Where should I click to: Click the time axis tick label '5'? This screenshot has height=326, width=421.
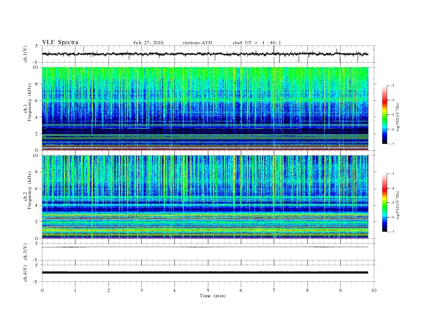tap(208, 290)
